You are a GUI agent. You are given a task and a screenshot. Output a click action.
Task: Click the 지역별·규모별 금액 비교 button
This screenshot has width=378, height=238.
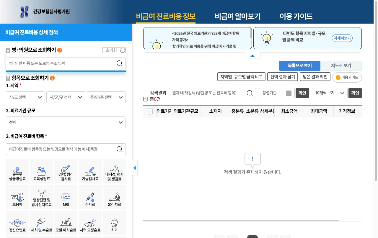(242, 77)
